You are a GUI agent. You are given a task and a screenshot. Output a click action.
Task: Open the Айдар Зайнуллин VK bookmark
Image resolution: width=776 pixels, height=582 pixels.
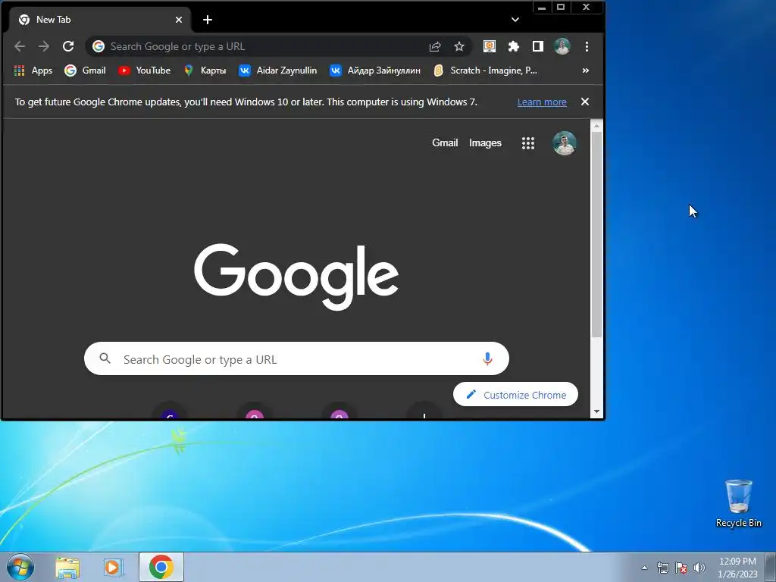tap(375, 70)
